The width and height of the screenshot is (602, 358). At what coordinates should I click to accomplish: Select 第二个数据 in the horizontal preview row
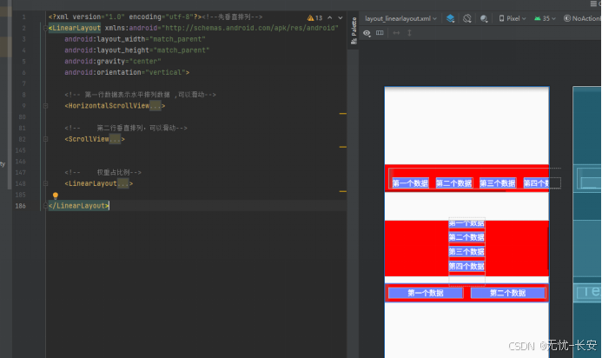pos(453,183)
